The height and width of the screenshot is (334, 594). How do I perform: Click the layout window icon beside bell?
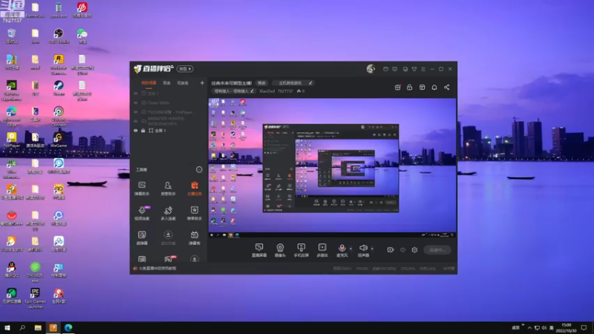coord(422,87)
